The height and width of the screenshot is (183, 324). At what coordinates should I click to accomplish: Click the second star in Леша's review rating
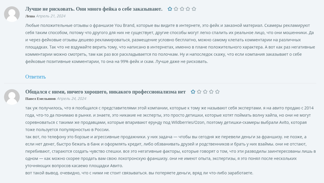[x=176, y=9]
